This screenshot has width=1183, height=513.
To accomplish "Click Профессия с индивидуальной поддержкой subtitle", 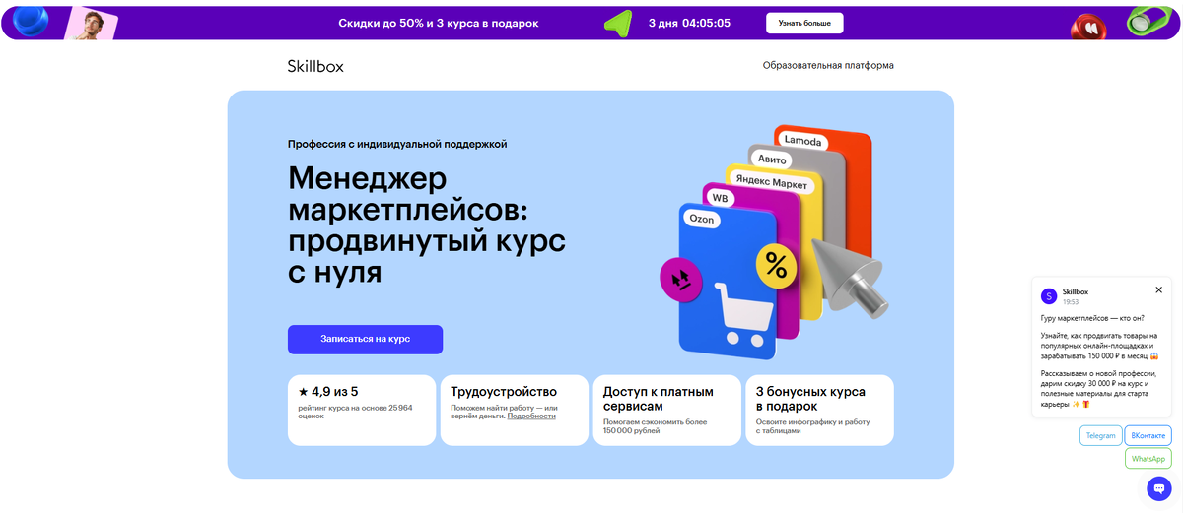I will [x=397, y=144].
